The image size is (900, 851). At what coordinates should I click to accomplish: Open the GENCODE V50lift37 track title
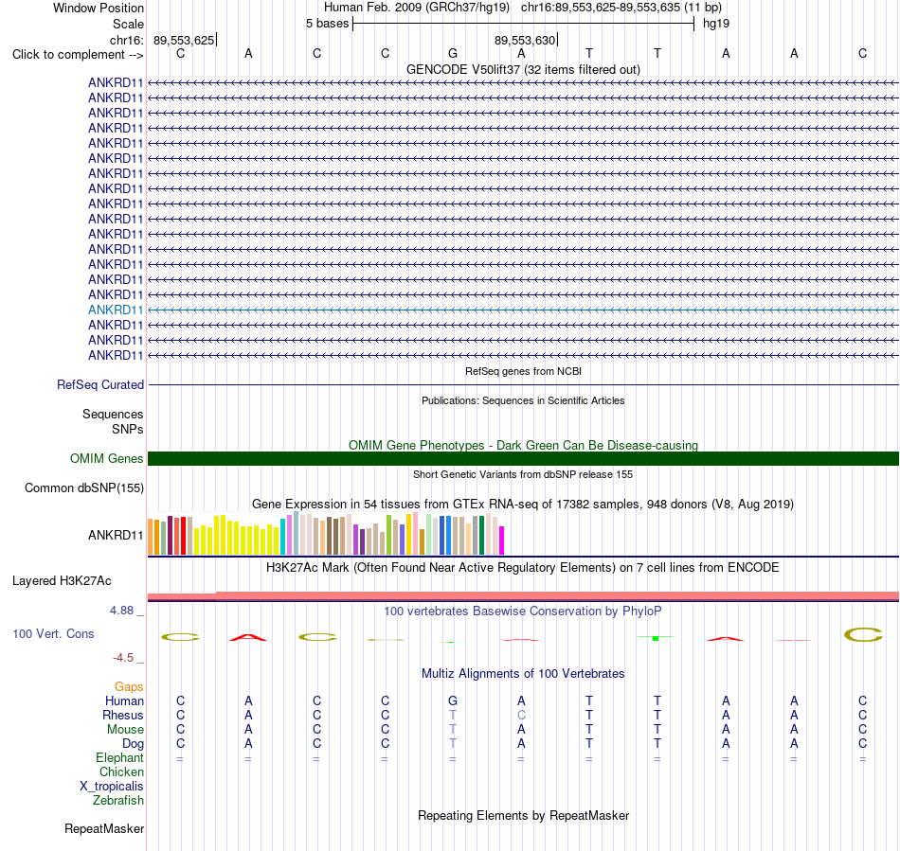point(523,69)
